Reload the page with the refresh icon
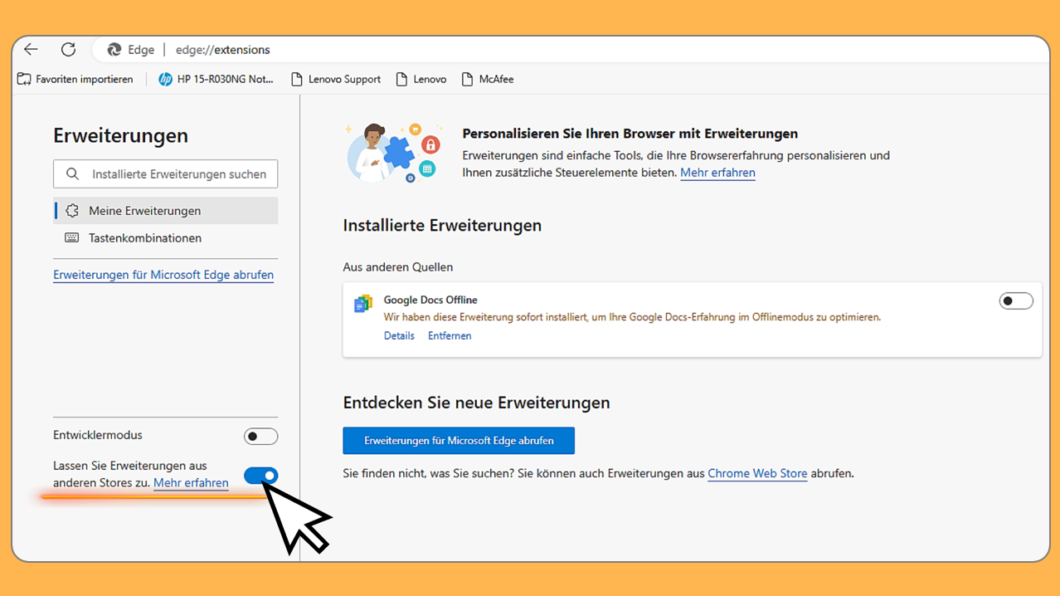 point(69,50)
